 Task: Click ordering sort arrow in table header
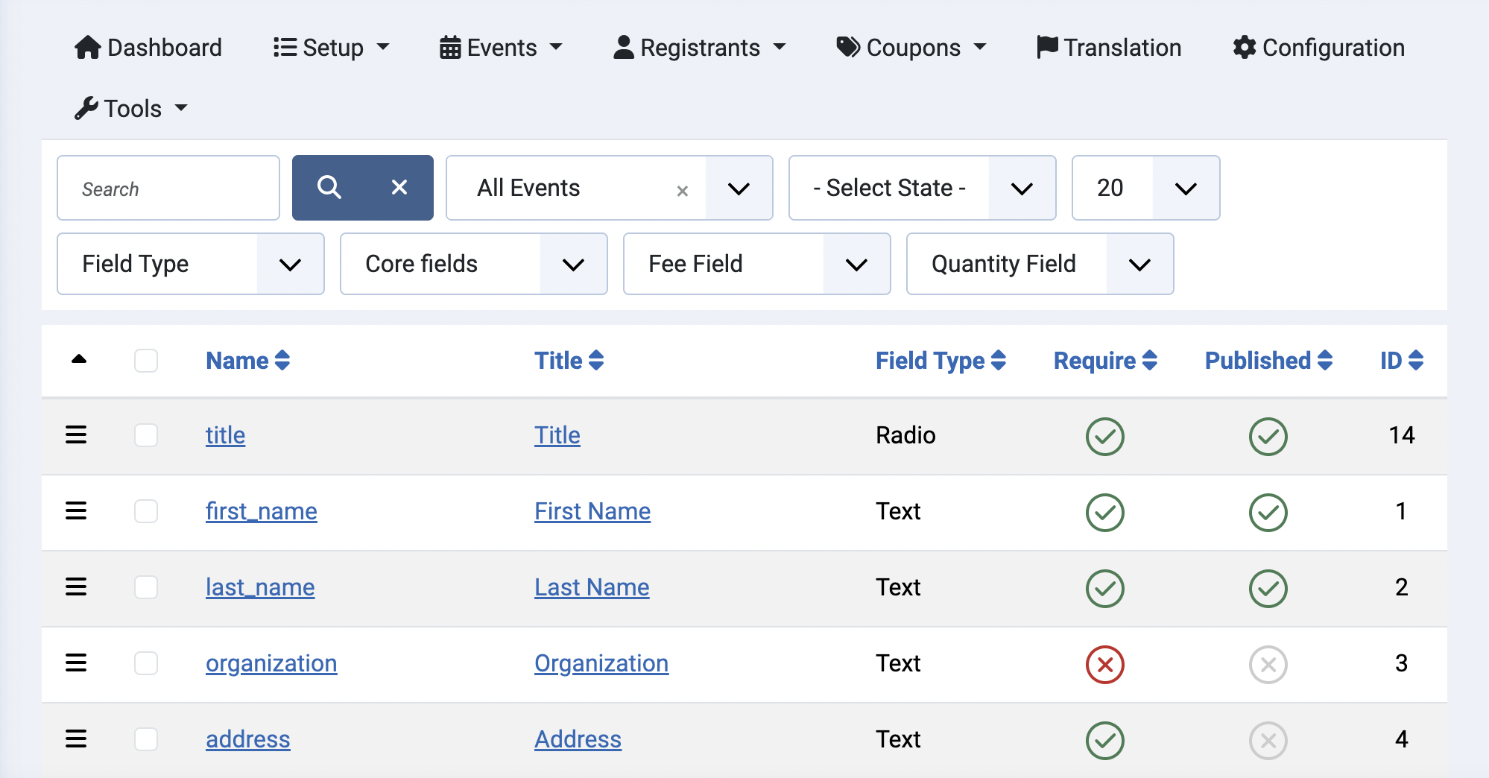coord(79,360)
